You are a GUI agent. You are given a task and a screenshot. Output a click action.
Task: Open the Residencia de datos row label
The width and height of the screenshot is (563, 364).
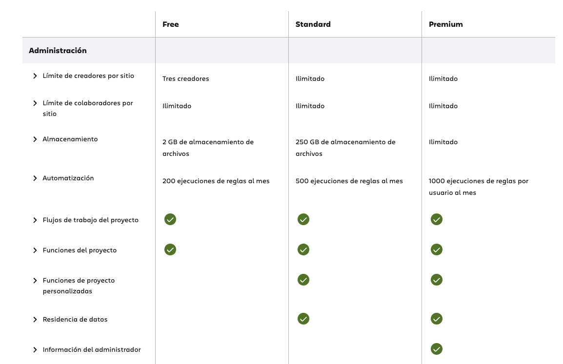[x=75, y=320]
